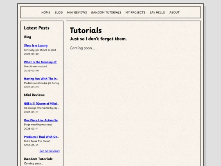Open the MY PROJECTS page

pyautogui.click(x=135, y=12)
